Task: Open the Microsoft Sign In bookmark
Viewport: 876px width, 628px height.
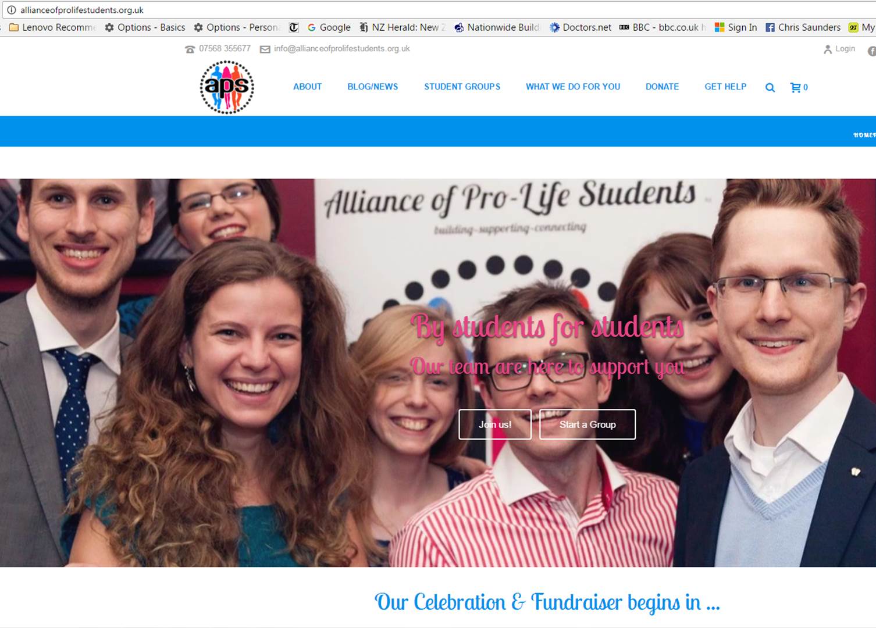Action: tap(736, 27)
